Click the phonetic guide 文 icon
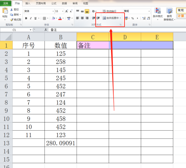The image size is (186, 168). coord(69,18)
